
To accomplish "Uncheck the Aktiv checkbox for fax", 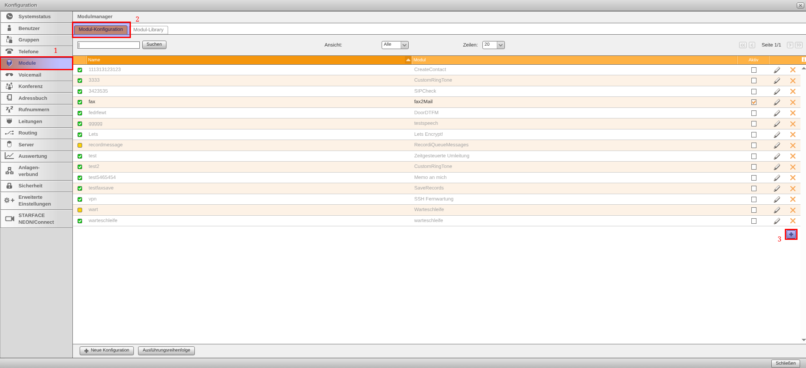I will (753, 102).
